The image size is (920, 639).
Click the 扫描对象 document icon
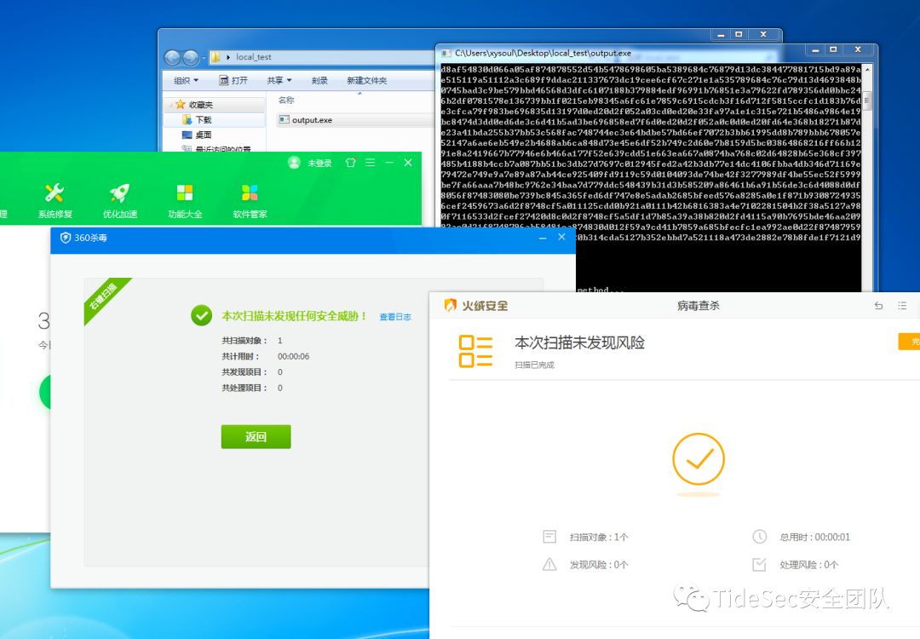pos(549,536)
